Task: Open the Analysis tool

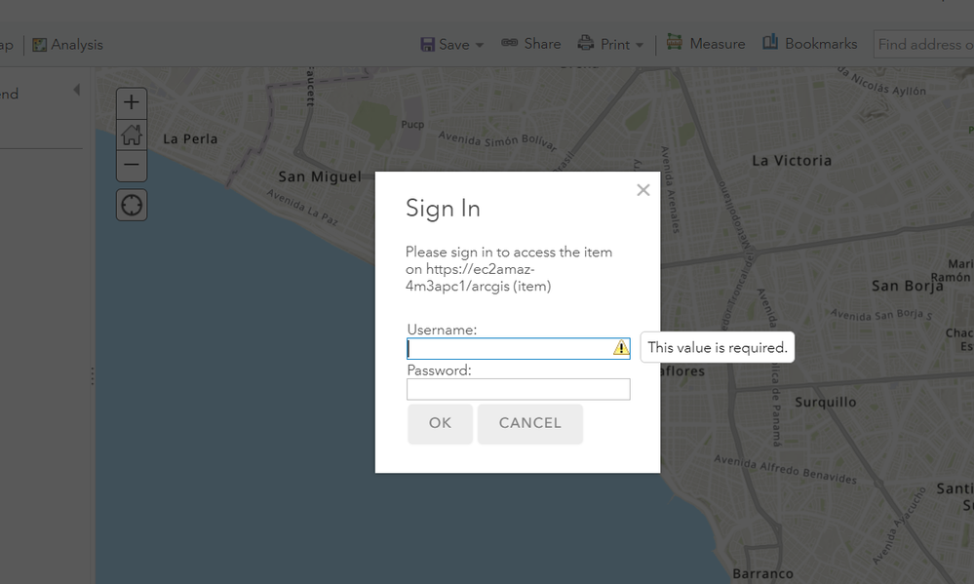Action: coord(67,45)
